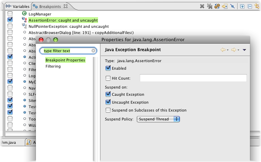Remove the selected breakpoint with the X icon
This screenshot has height=162, width=261.
[x=202, y=7]
